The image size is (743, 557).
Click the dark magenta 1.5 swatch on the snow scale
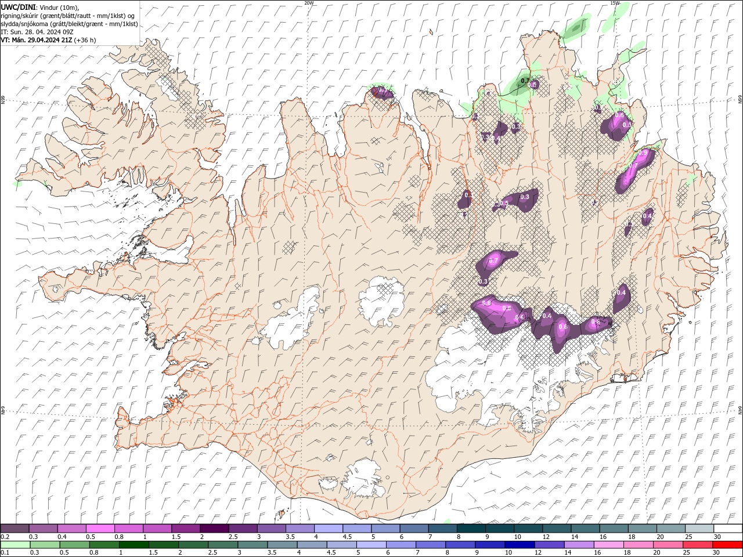pyautogui.click(x=186, y=529)
